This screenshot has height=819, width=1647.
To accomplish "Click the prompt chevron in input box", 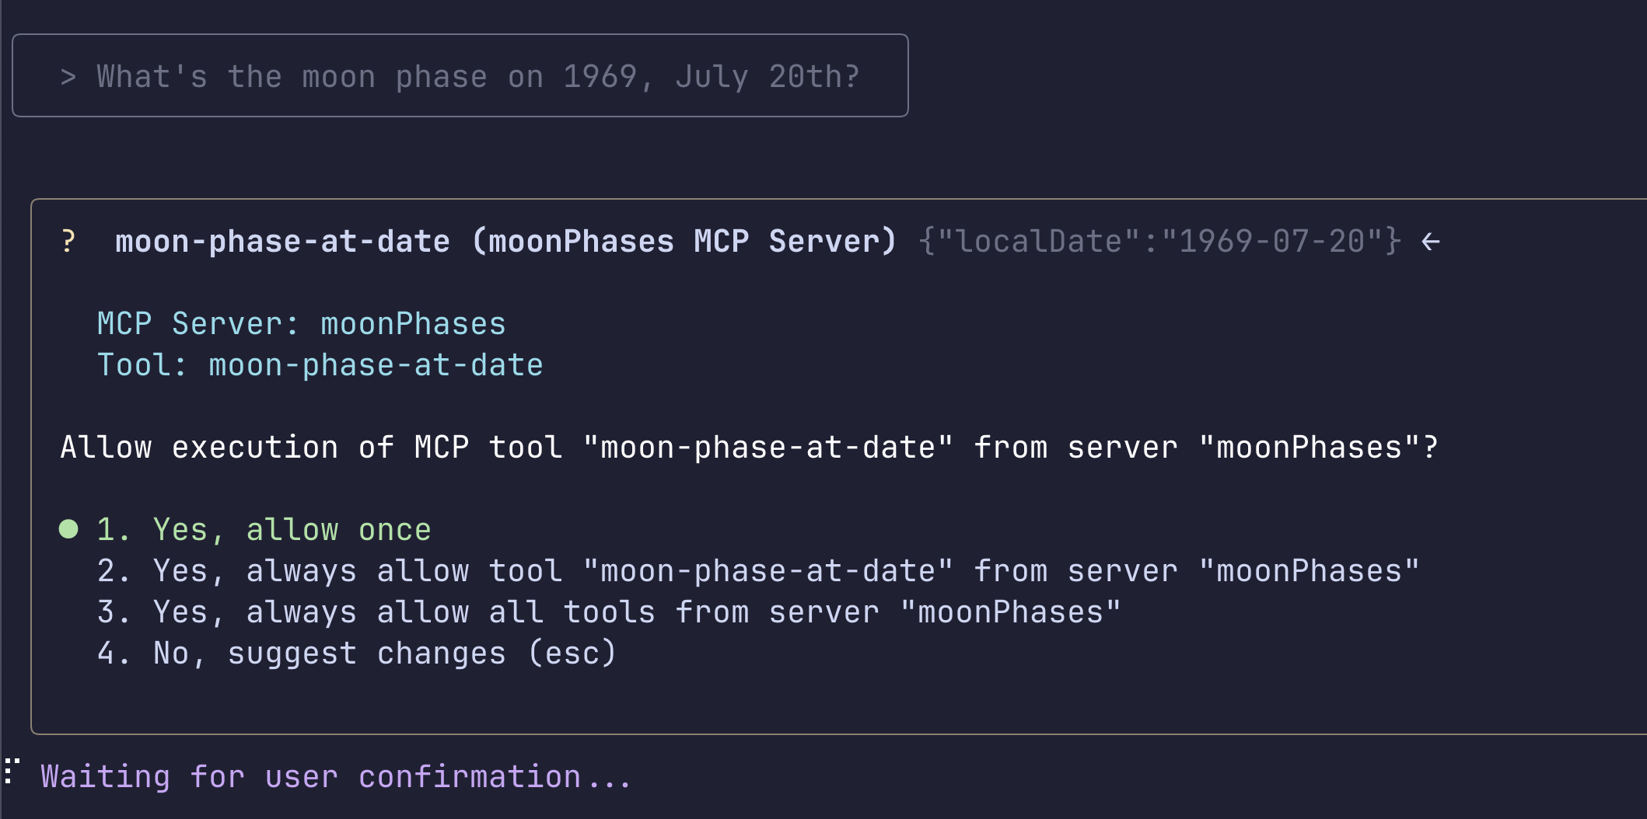I will pyautogui.click(x=68, y=77).
